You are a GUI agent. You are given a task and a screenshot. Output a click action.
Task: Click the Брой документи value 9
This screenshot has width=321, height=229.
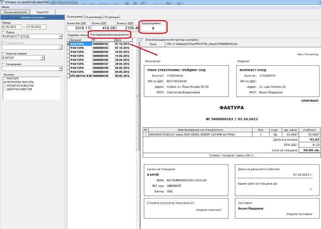153,28
